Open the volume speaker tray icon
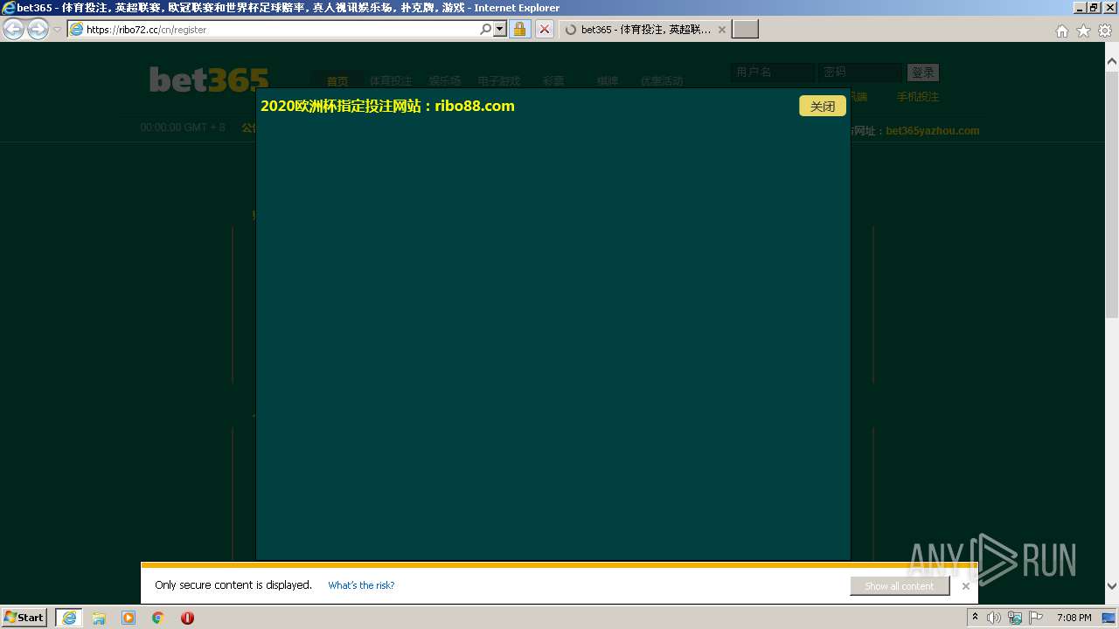The image size is (1119, 629). coord(994,618)
